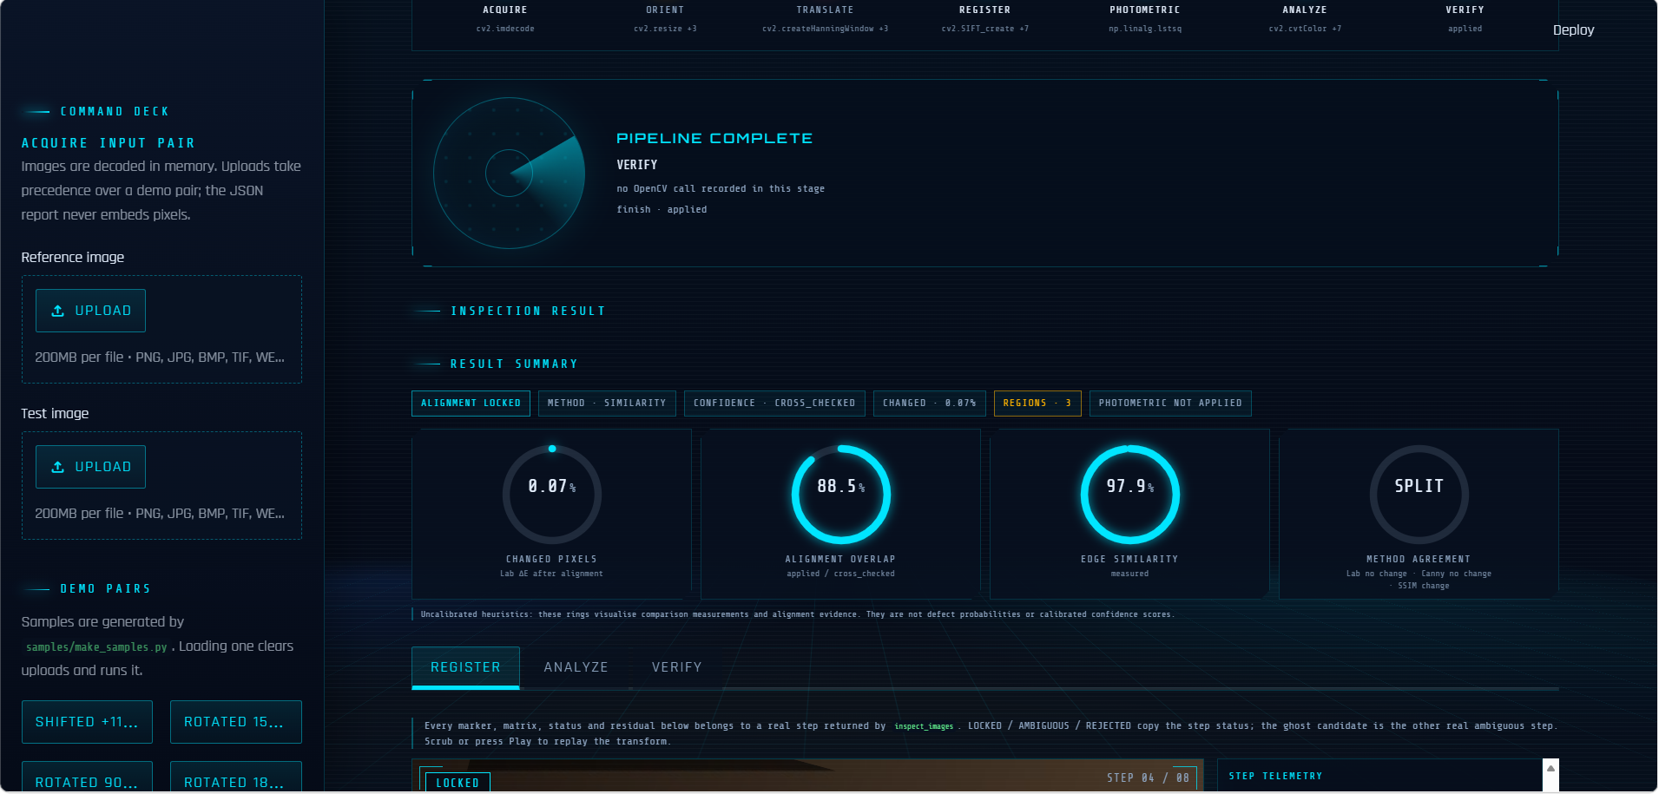Screen dimensions: 1659x794
Task: Load the ROTATED 18 demo pair
Action: (236, 778)
